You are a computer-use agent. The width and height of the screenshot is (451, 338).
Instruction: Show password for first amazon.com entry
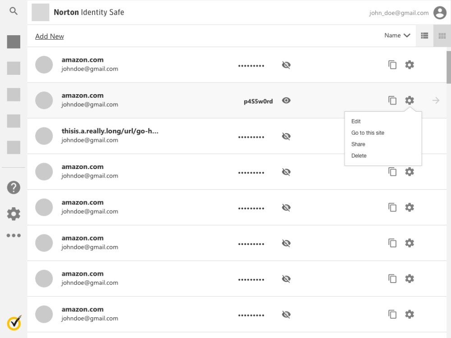click(x=286, y=65)
